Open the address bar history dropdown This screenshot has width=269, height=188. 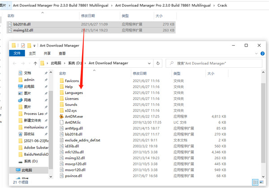click(x=149, y=63)
